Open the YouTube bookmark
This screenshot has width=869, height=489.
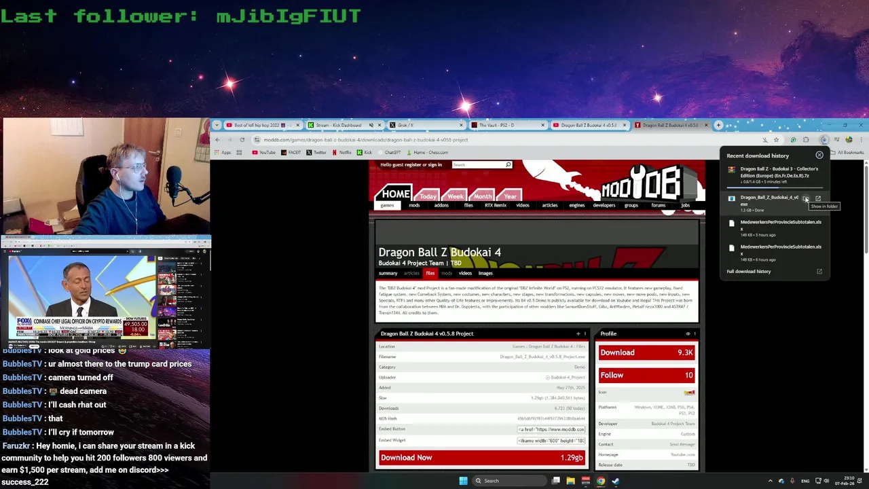point(263,152)
